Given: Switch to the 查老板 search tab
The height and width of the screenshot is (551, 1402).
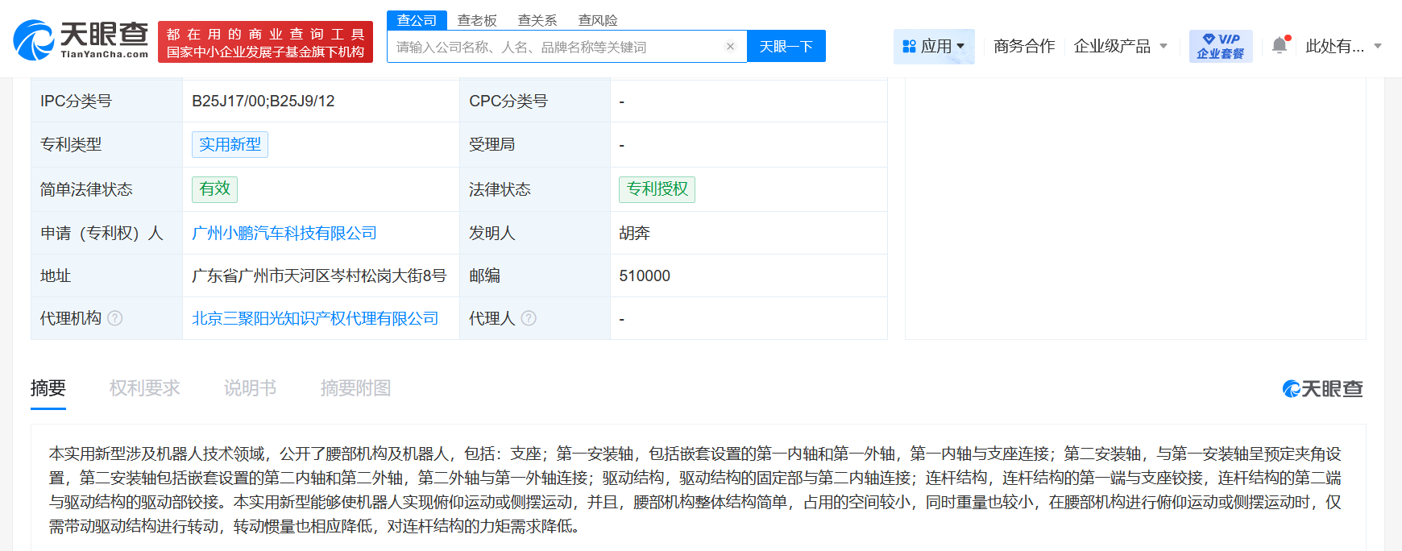Looking at the screenshot, I should 477,20.
